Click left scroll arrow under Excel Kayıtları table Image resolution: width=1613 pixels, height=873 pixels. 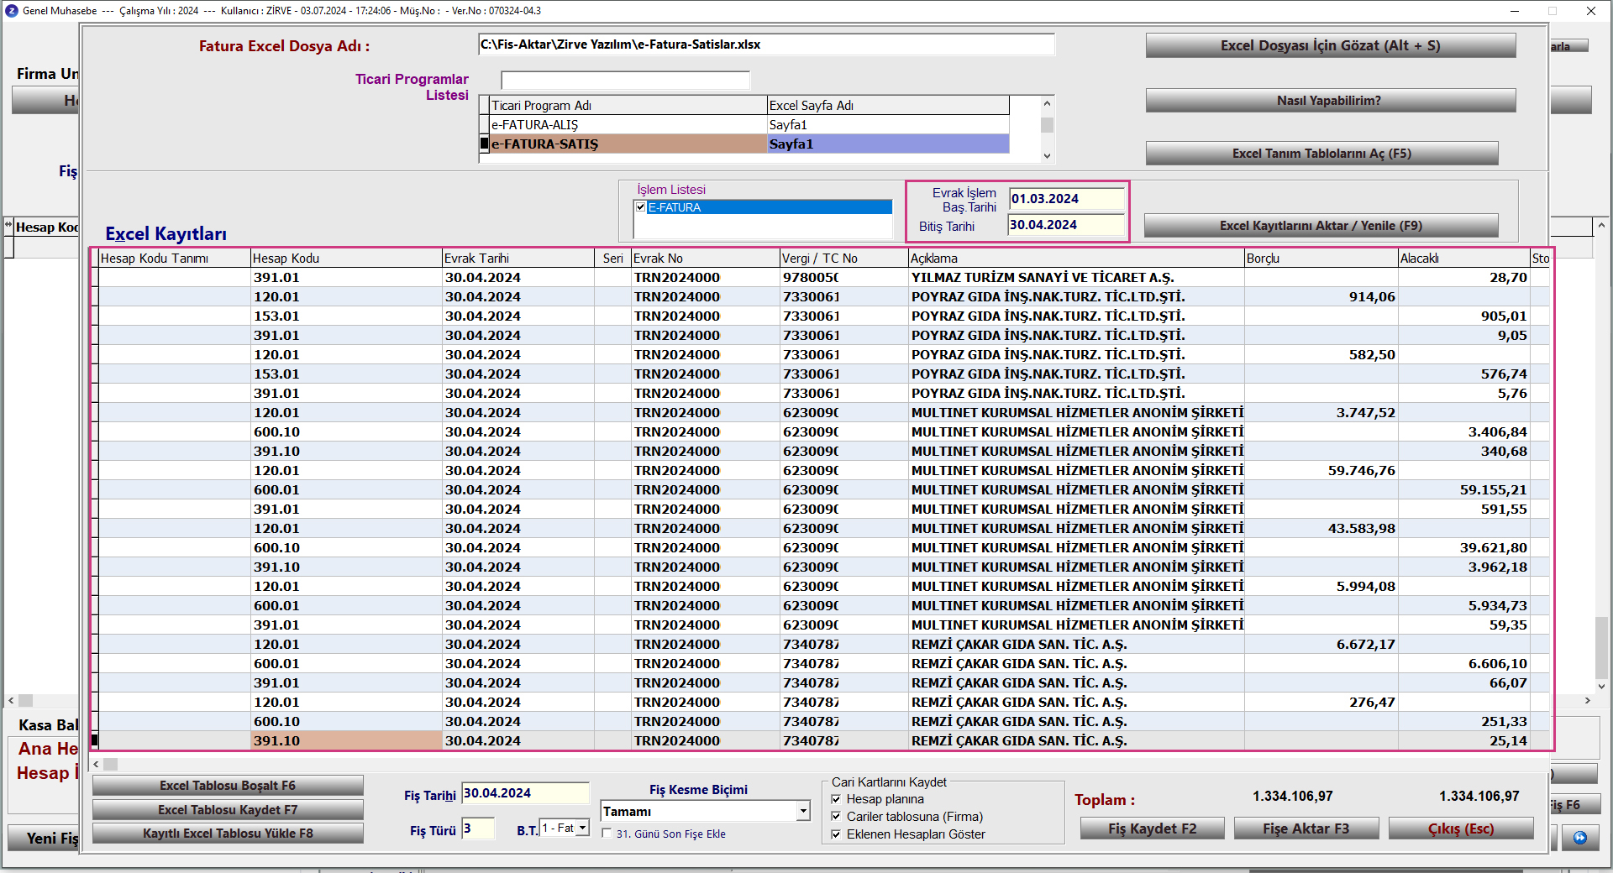(97, 764)
